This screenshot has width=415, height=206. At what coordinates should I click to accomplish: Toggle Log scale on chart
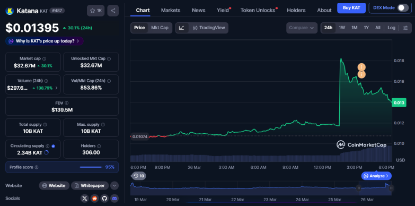click(392, 28)
